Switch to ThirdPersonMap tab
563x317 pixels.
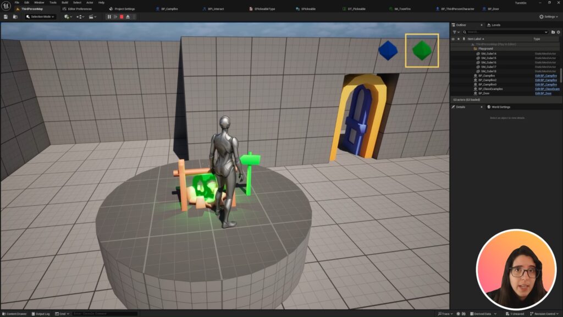31,9
